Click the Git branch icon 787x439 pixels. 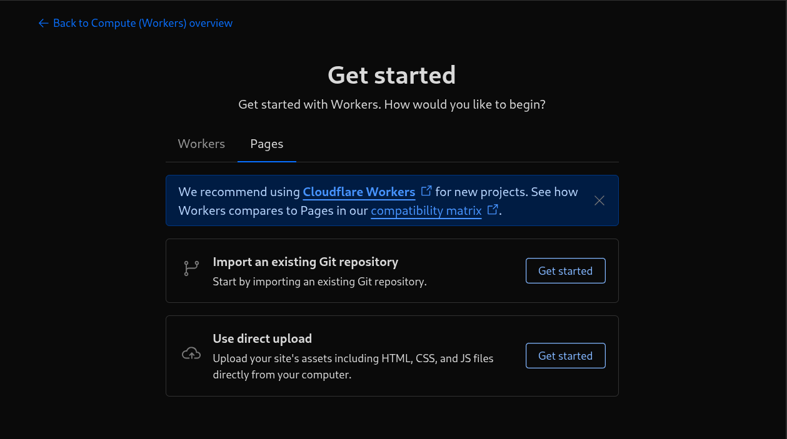[x=191, y=269]
